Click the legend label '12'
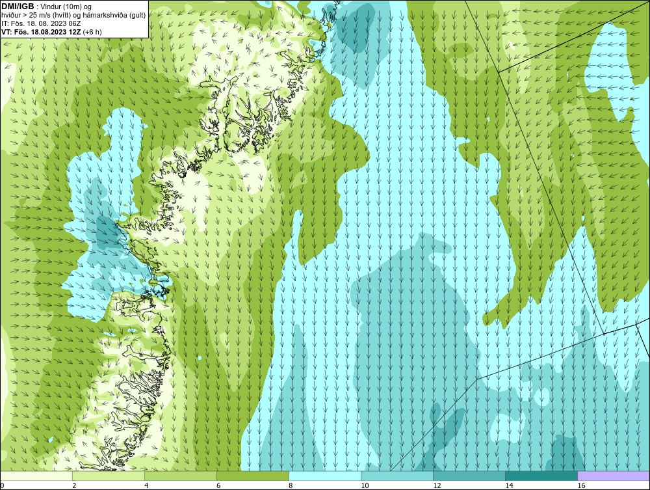 437,485
